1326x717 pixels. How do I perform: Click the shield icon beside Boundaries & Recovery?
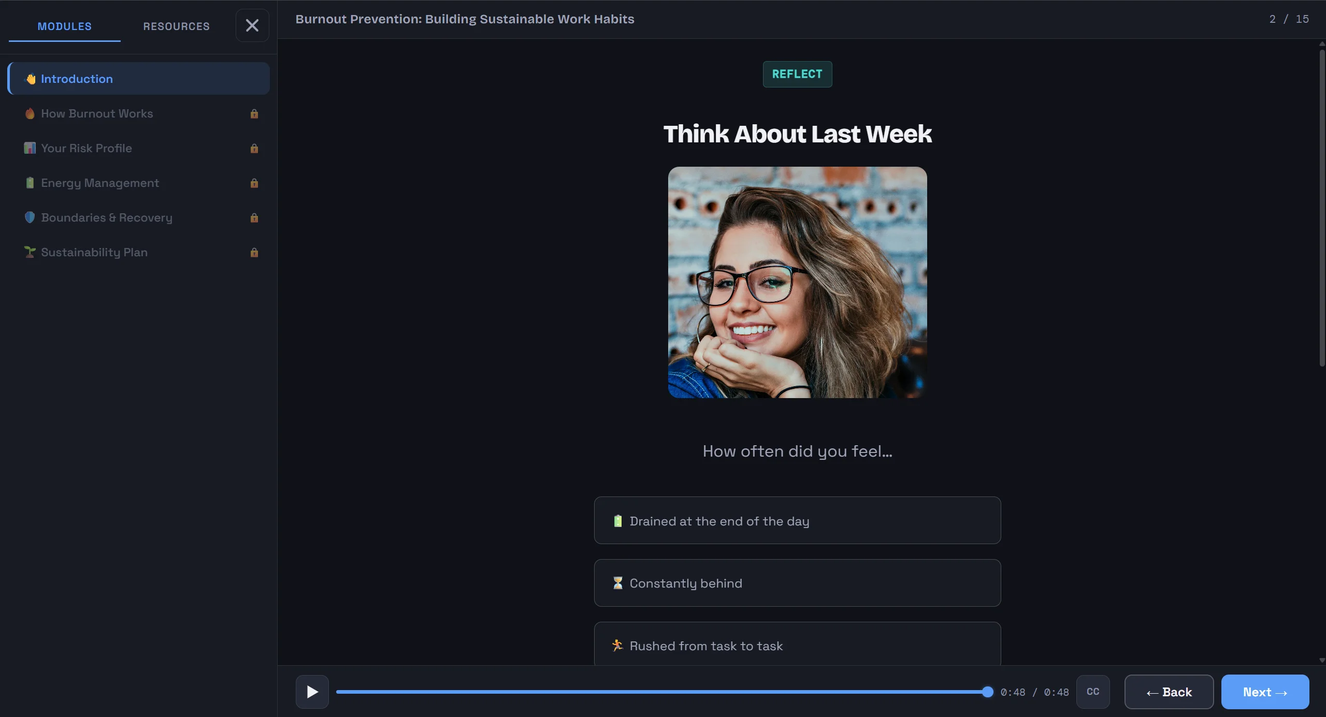click(30, 217)
